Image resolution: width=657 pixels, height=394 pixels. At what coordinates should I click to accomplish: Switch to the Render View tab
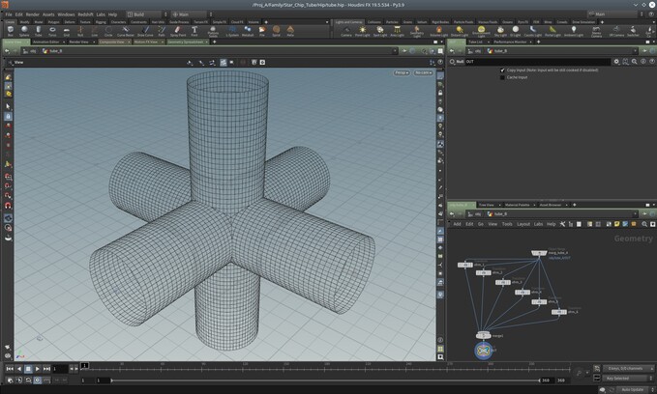coord(78,42)
